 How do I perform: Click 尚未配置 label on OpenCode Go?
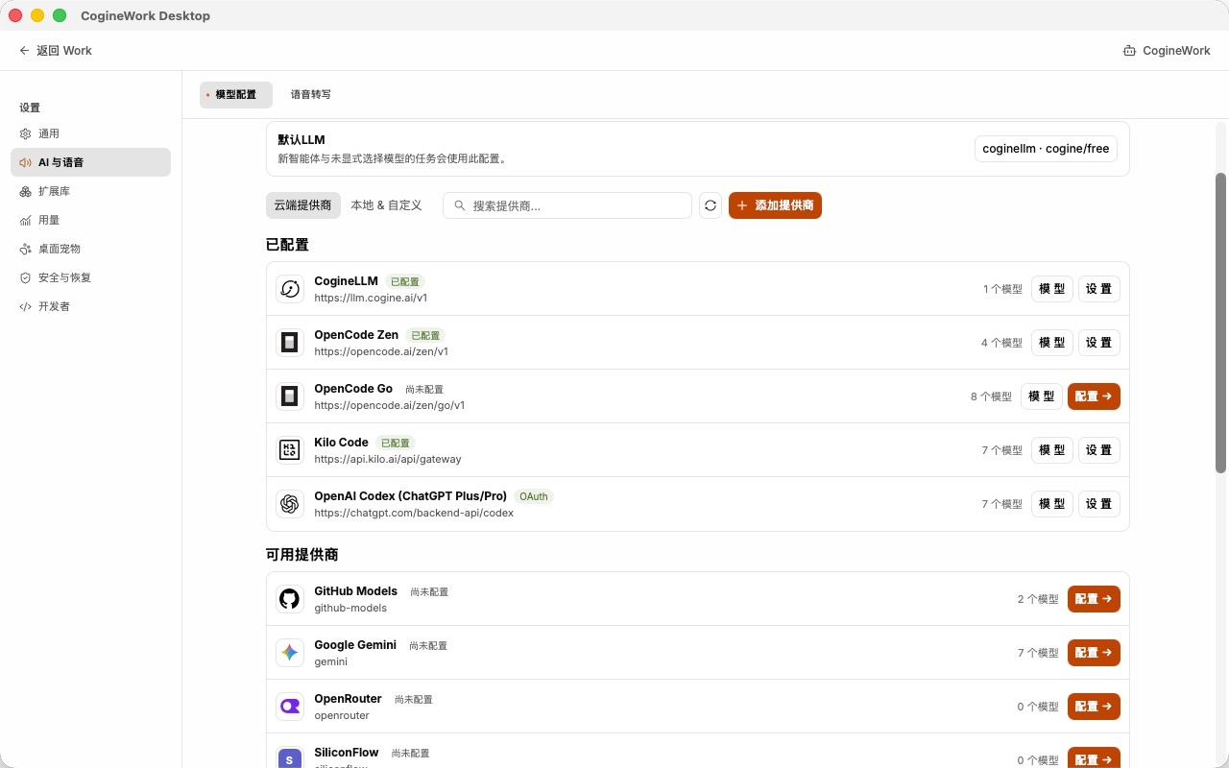click(424, 390)
